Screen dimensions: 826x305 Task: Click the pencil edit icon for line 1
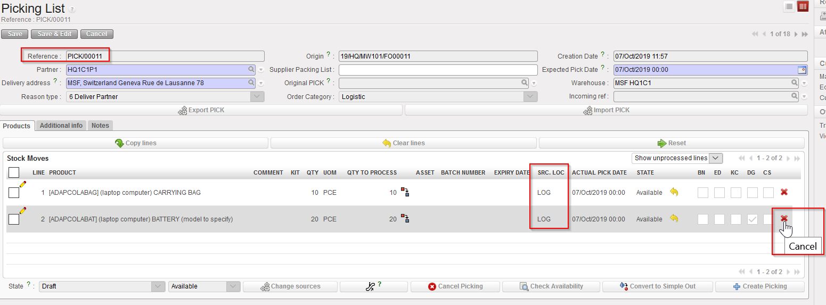click(22, 184)
